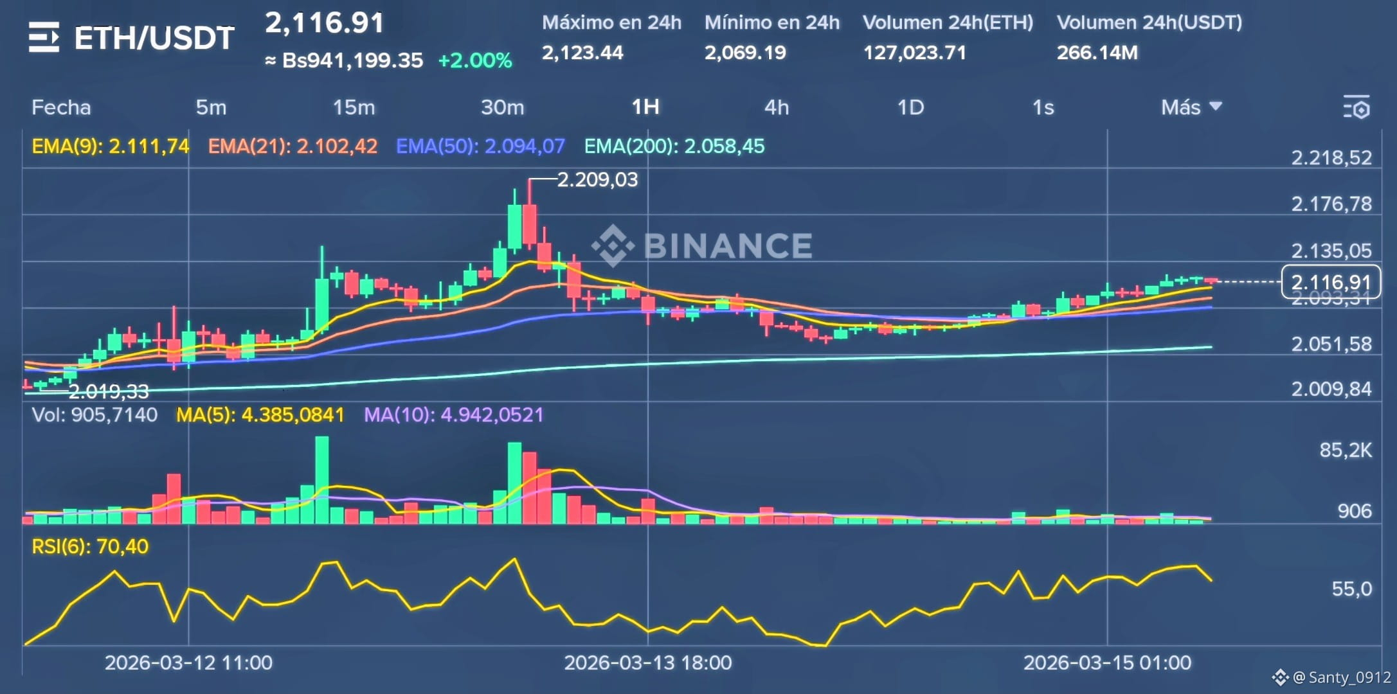This screenshot has width=1397, height=694.
Task: Click the 2.209,03 high price marker
Action: 597,179
